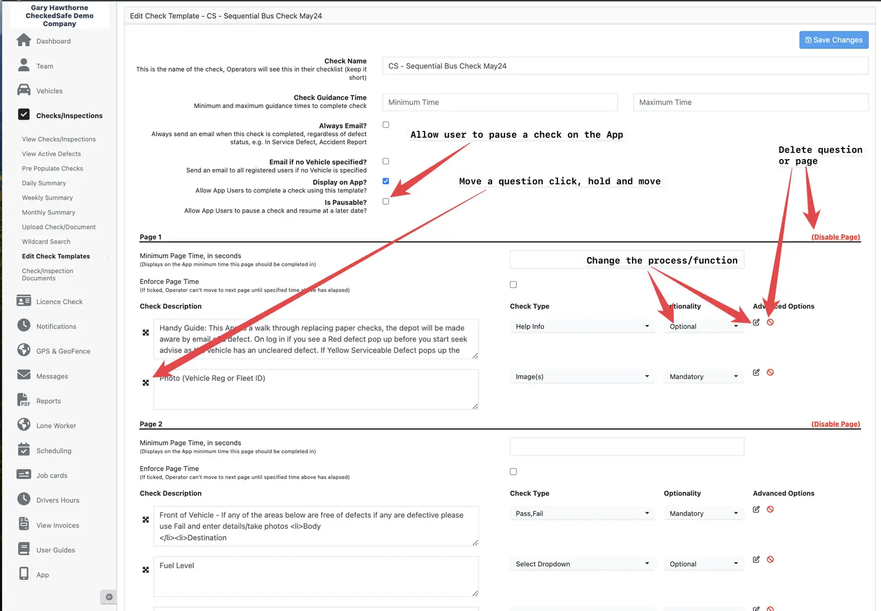Toggle Always Email checkbox
The height and width of the screenshot is (611, 881).
[x=386, y=125]
